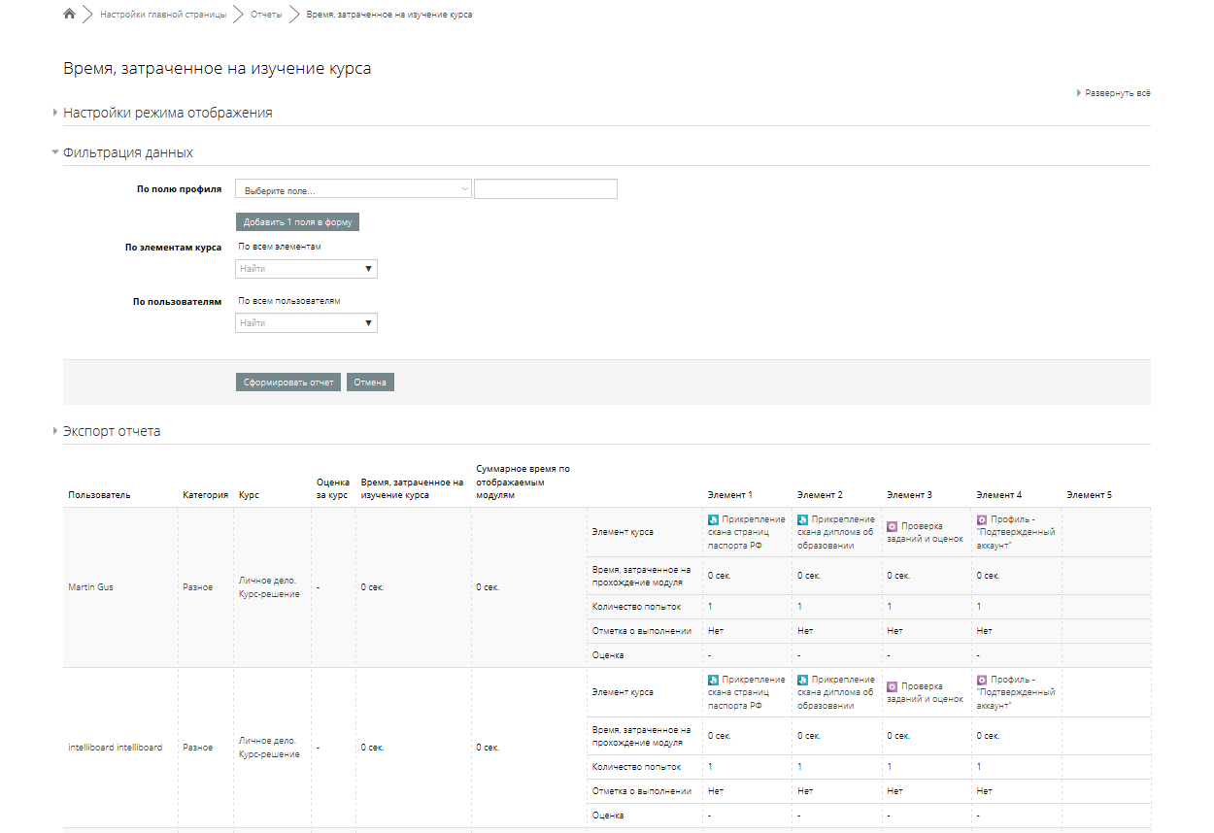Click the diploma scan assignment icon in Martin Gus row
1214x833 pixels.
(x=803, y=519)
